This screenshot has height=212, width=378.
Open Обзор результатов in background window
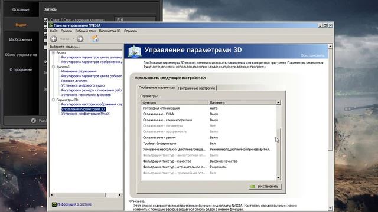click(21, 55)
